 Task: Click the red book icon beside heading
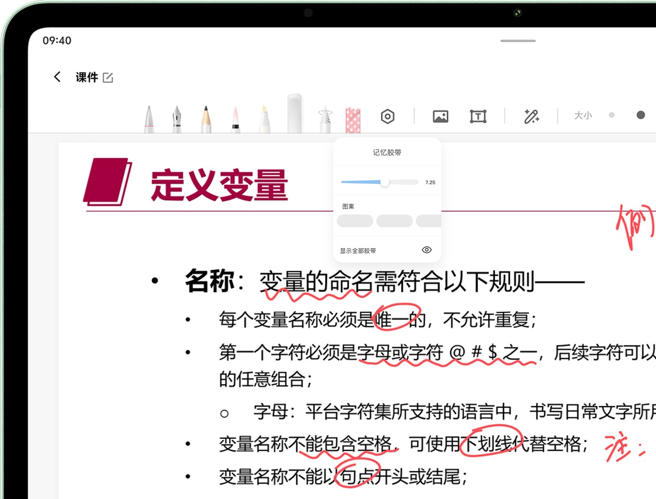108,182
